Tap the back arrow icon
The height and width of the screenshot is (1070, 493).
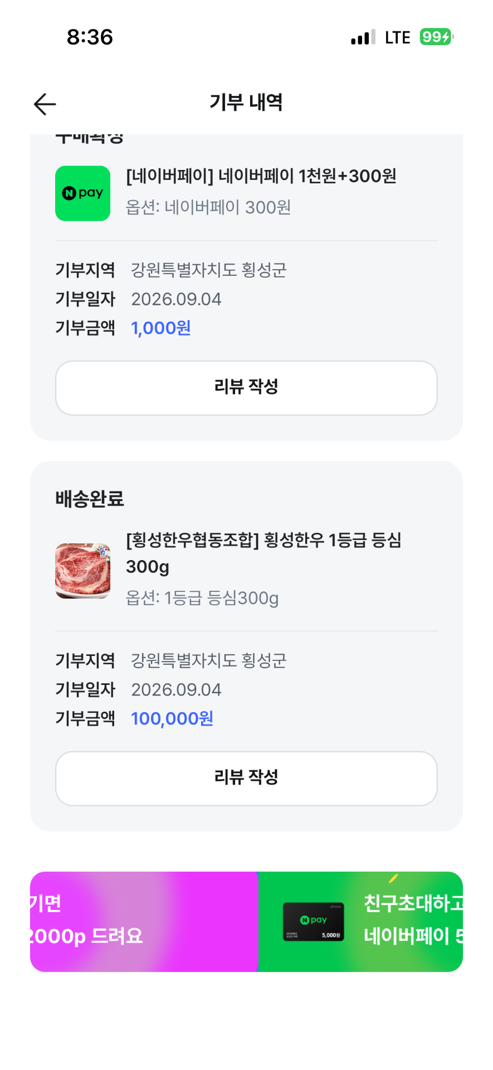(45, 104)
